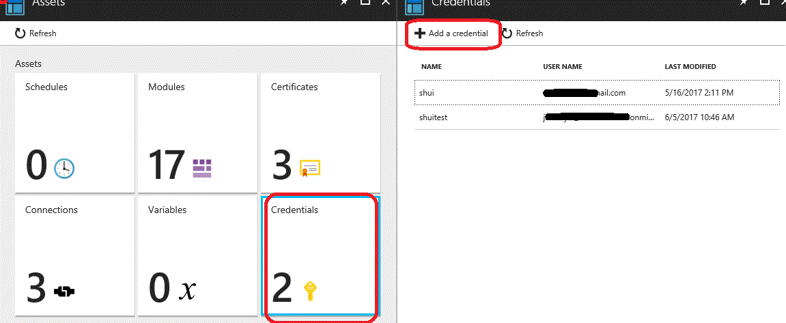Click the plus icon beside Add a credential
786x323 pixels.
tap(420, 33)
